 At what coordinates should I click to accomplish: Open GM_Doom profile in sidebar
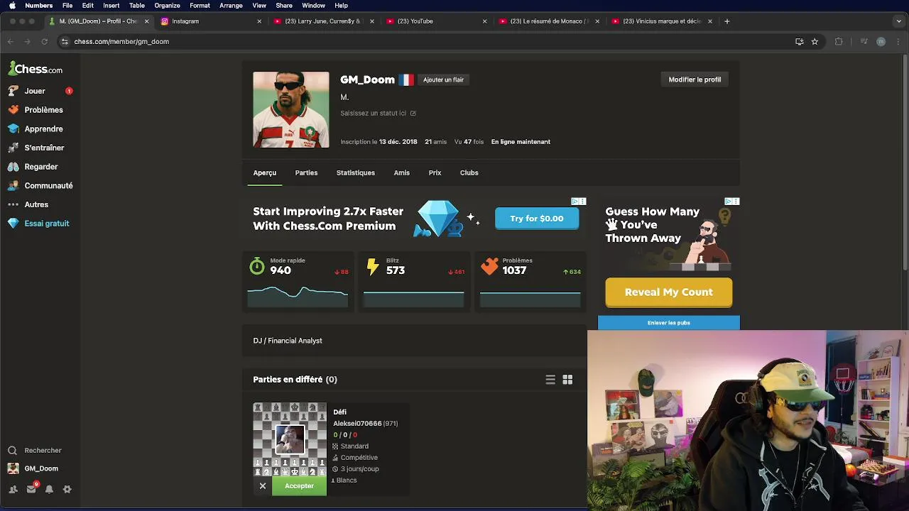[x=41, y=468]
